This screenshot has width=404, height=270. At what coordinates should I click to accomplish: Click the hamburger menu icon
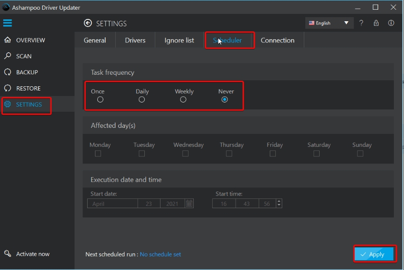coord(7,23)
